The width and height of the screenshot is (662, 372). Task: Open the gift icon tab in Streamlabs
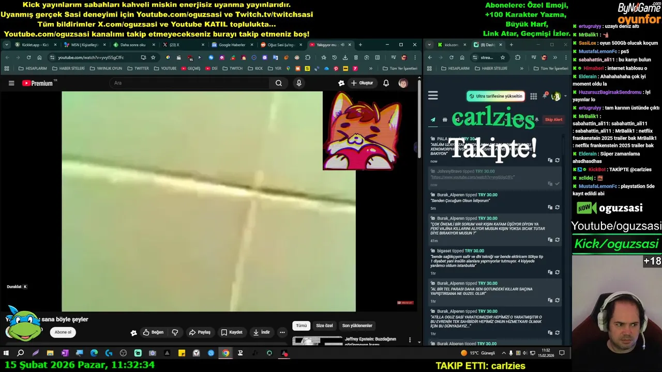[x=445, y=120]
